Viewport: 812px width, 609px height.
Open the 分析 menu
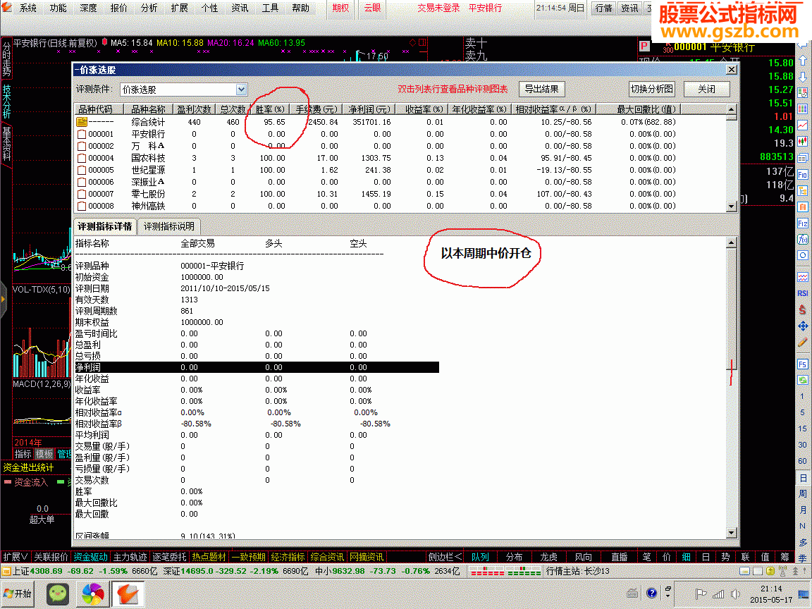pos(149,8)
